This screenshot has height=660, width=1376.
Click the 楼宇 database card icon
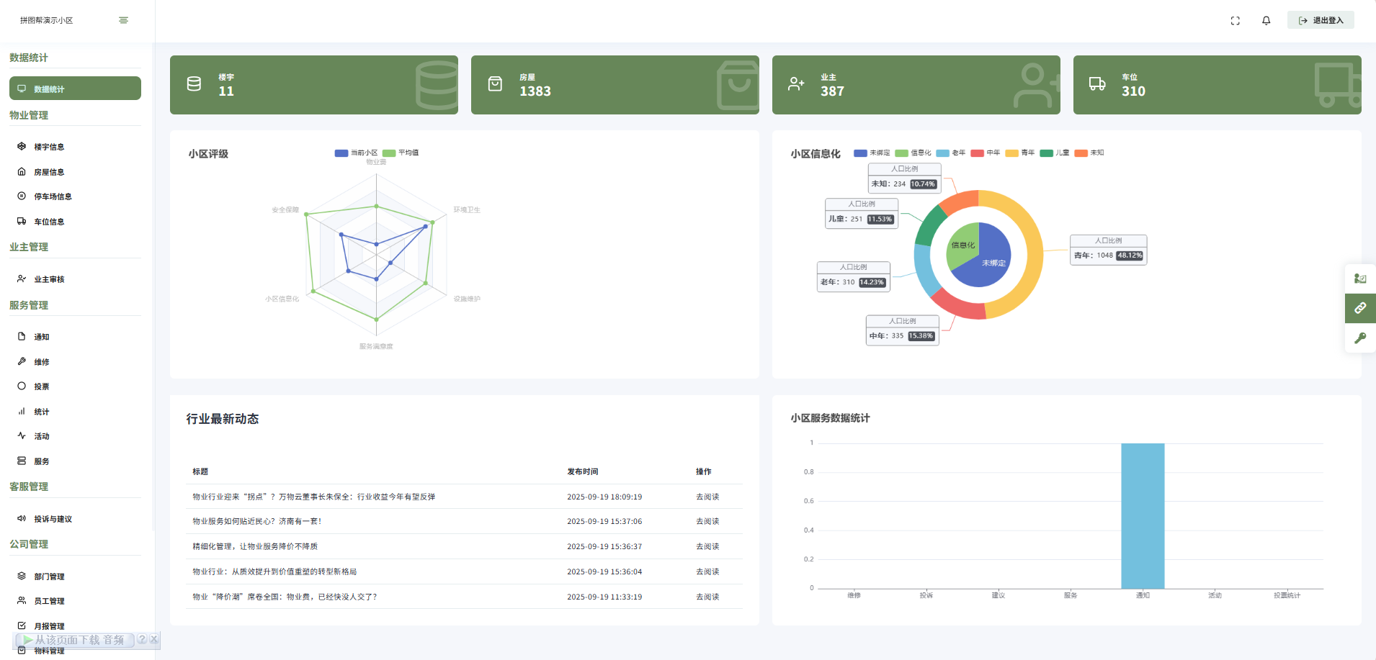pyautogui.click(x=194, y=84)
